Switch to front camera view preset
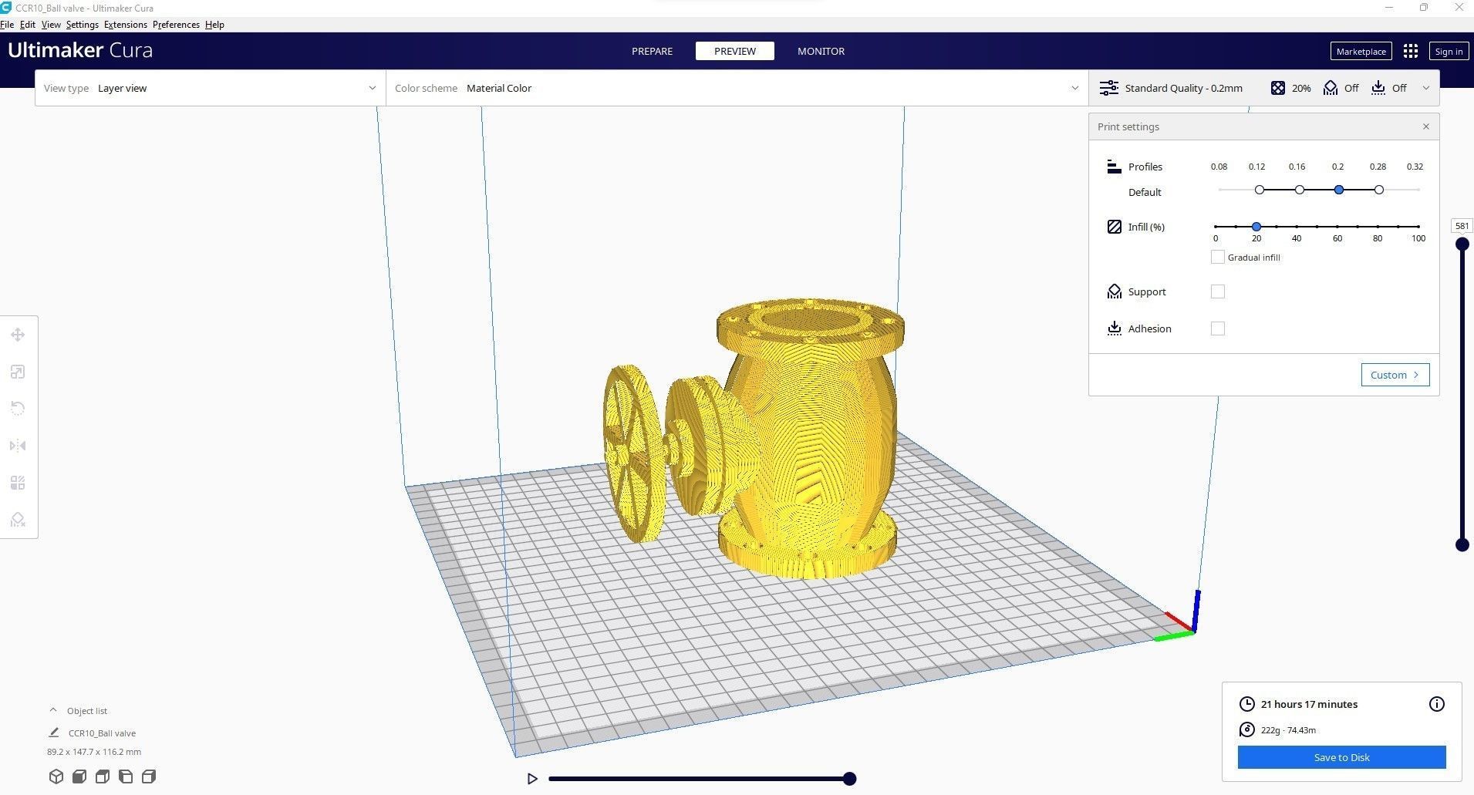The width and height of the screenshot is (1474, 795). point(79,776)
